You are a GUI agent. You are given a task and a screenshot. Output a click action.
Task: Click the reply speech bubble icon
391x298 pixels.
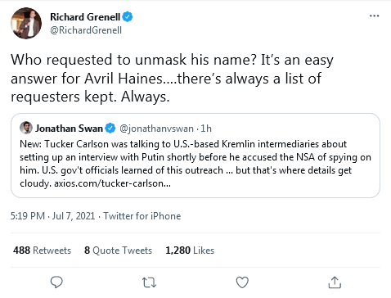[56, 282]
